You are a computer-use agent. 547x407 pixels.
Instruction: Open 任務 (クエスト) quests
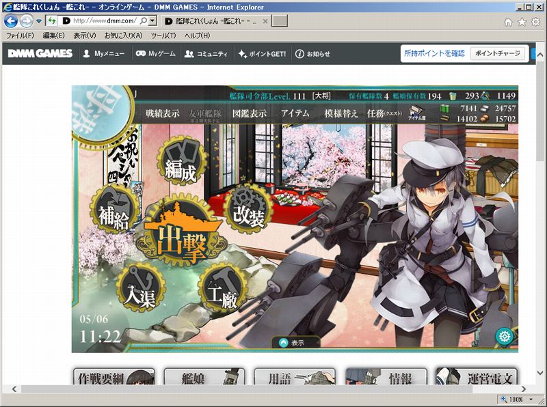tap(384, 113)
